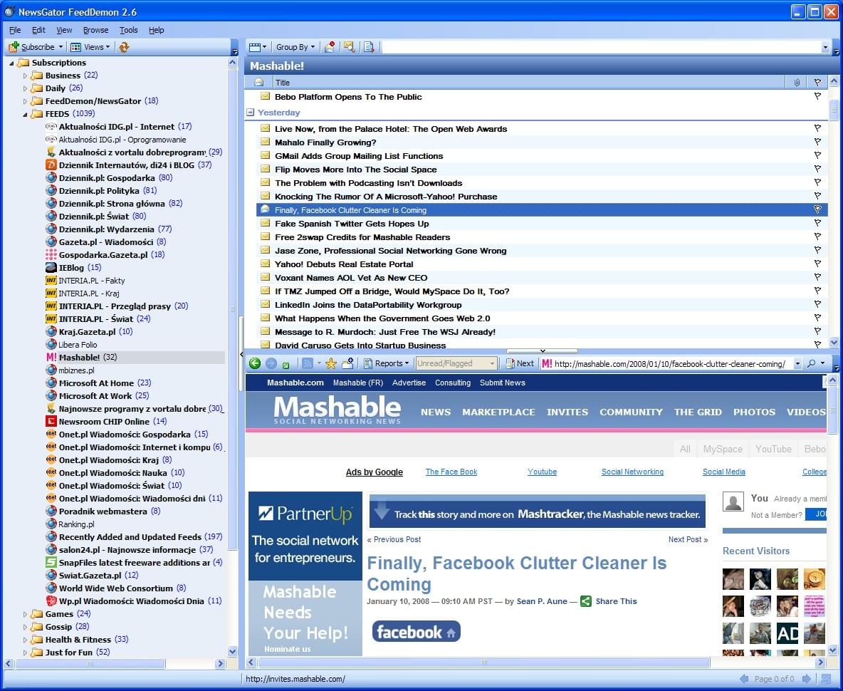Toggle flag on 'Finally, Facebook Clutter Cleaner Is Coming'
Viewport: 843px width, 691px height.
click(x=817, y=209)
